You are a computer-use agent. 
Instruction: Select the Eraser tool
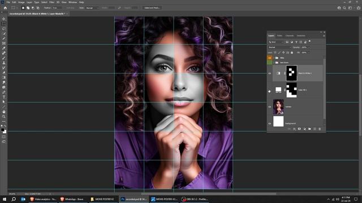4,73
